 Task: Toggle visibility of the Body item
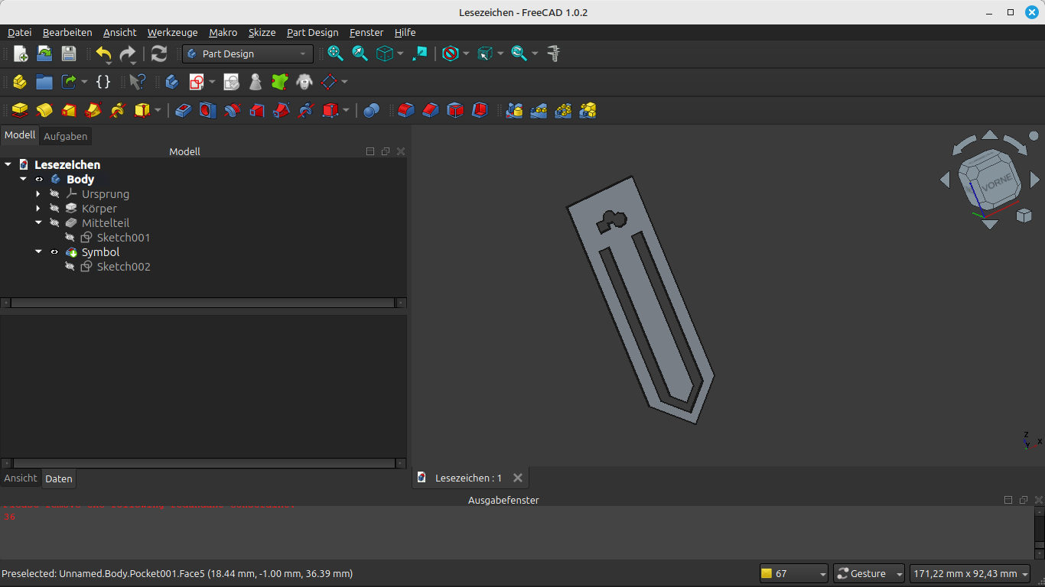(x=39, y=180)
